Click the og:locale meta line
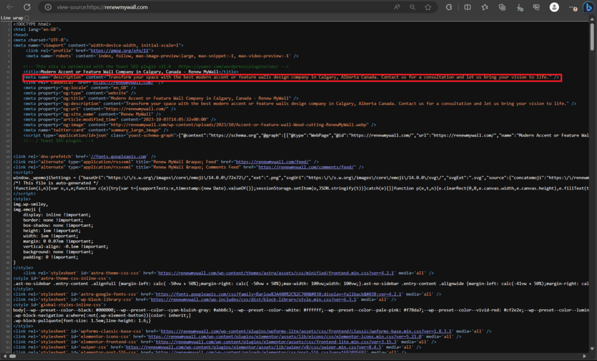The height and width of the screenshot is (361, 597). pos(79,87)
